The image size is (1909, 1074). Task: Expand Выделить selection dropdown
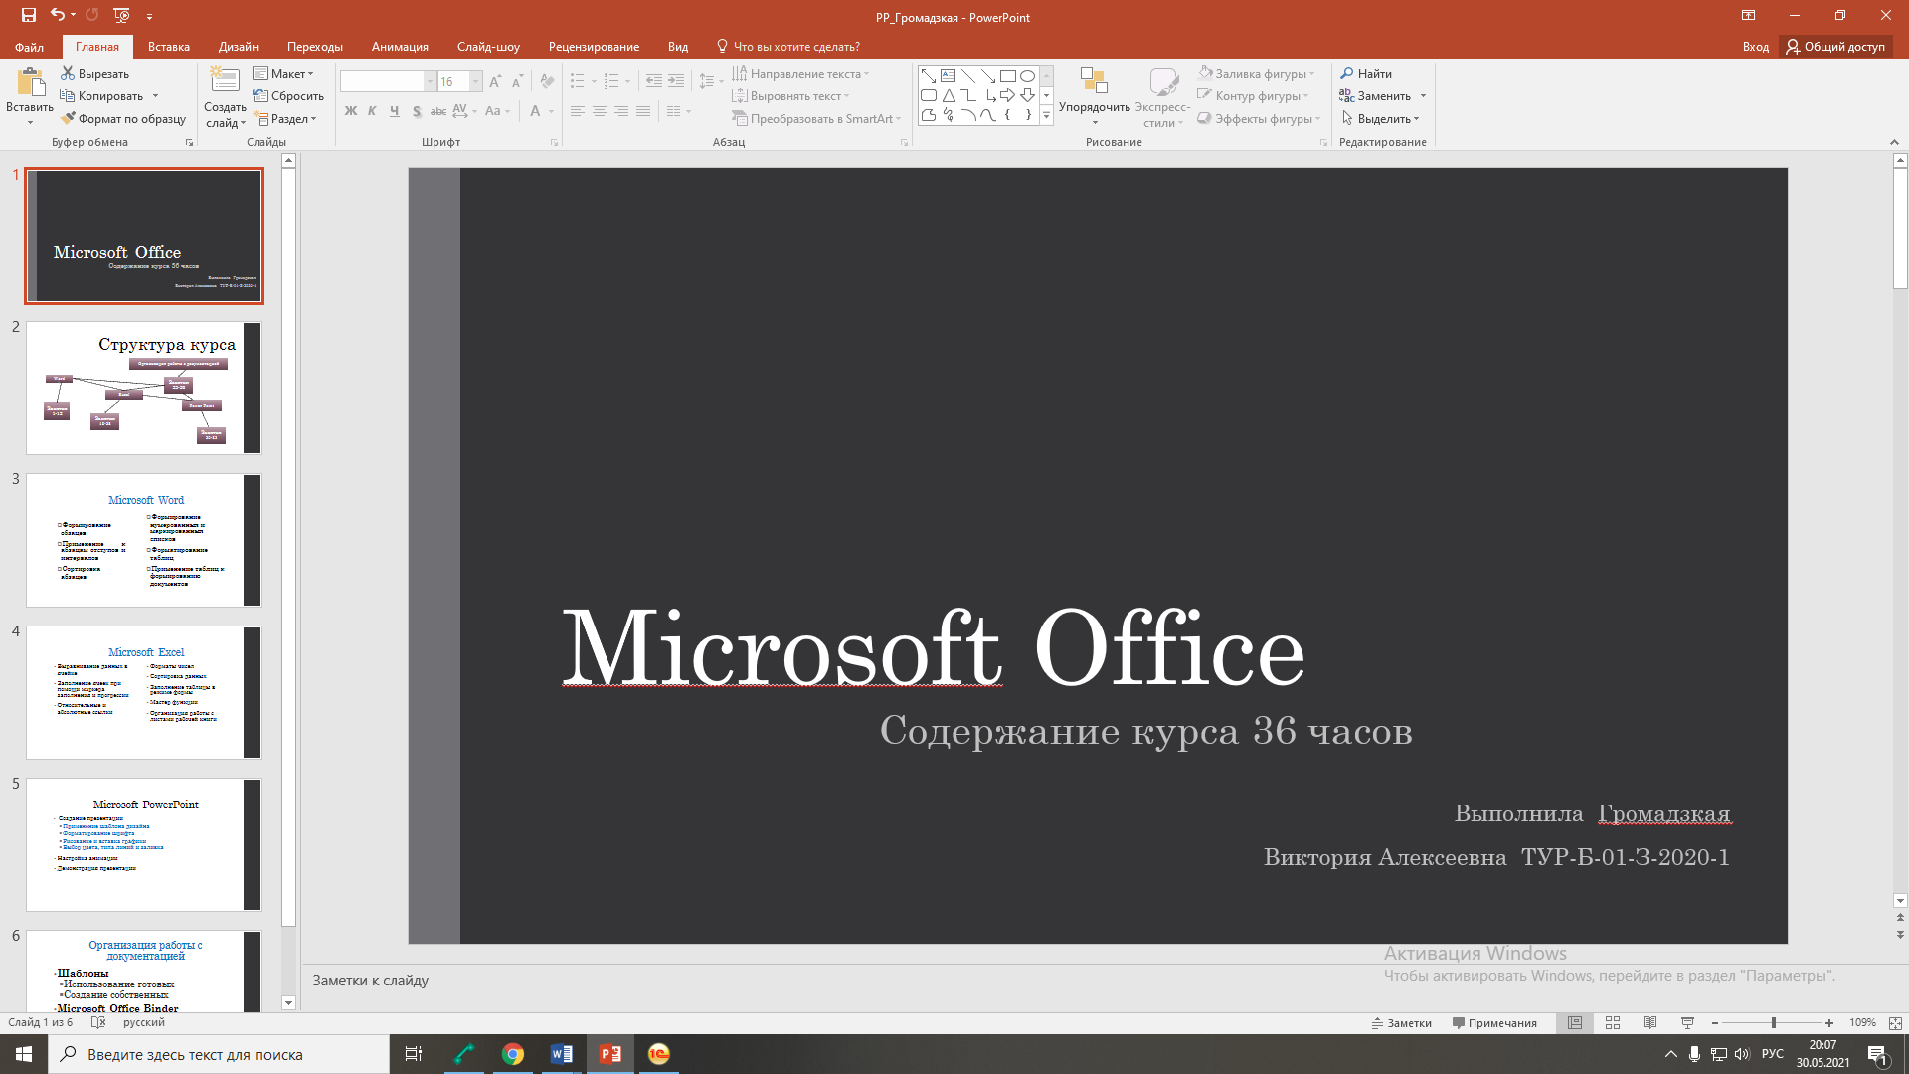(1380, 118)
